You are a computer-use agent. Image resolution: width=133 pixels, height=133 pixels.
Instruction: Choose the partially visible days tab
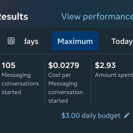point(31,41)
